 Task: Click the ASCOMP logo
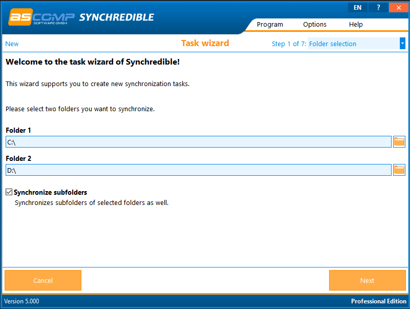[x=41, y=17]
